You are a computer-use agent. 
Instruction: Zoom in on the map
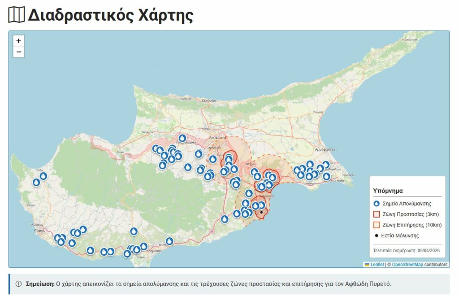click(18, 41)
